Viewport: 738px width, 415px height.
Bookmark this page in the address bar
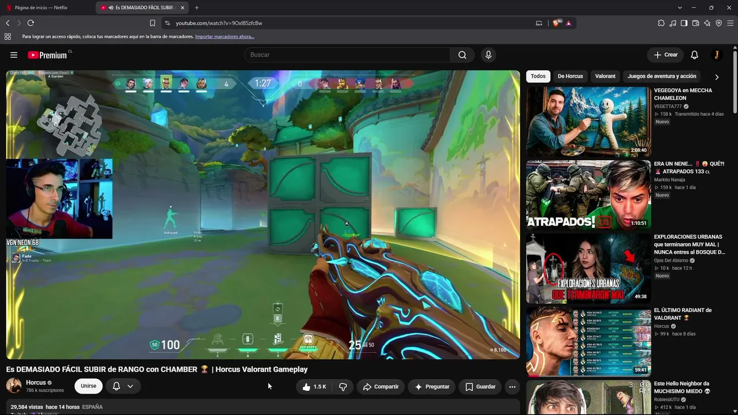[152, 23]
